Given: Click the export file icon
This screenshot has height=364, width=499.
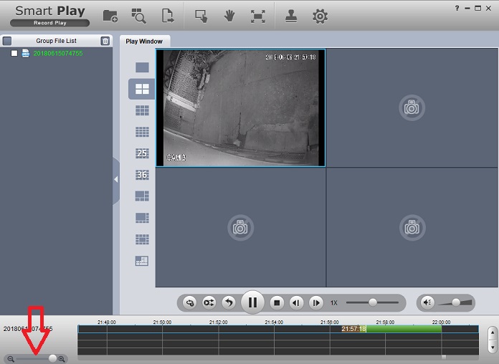Looking at the screenshot, I should coord(168,16).
